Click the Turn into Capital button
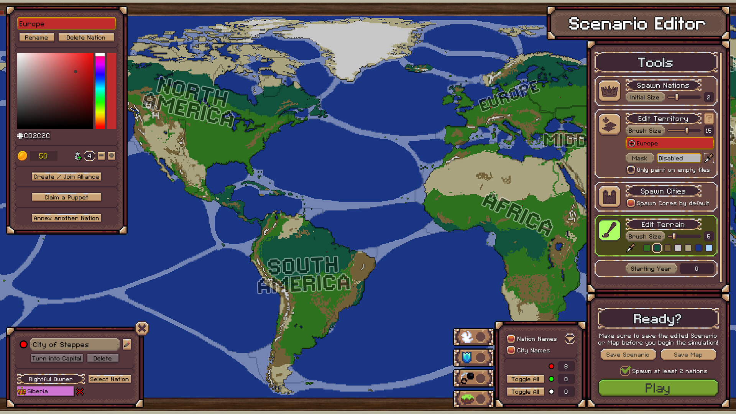The width and height of the screenshot is (736, 414). point(57,359)
